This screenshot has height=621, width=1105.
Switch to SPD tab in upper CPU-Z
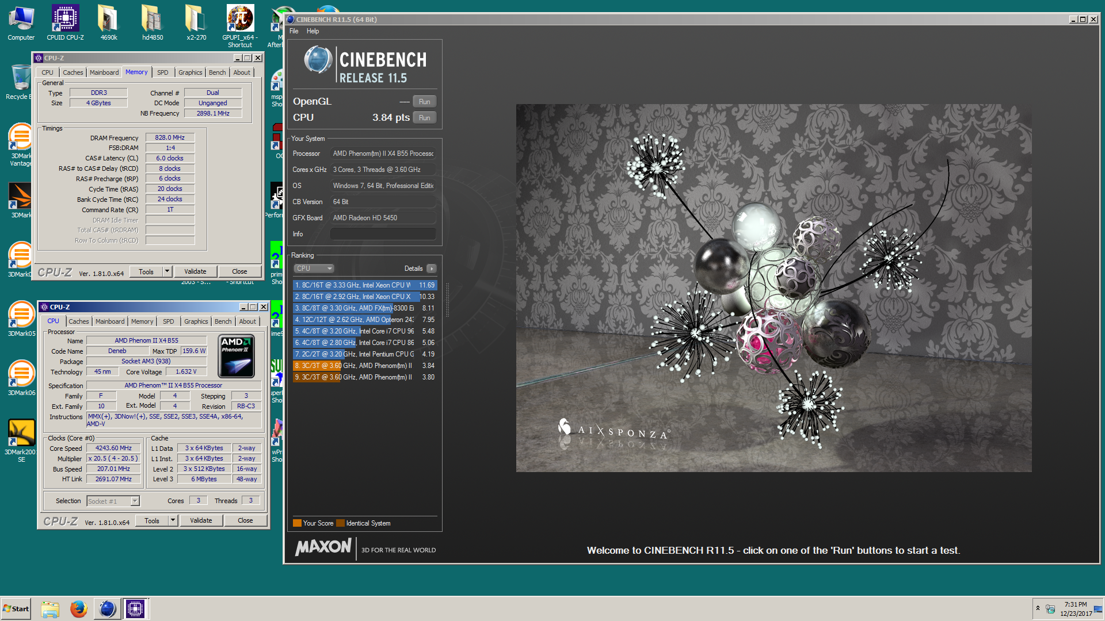pyautogui.click(x=163, y=72)
